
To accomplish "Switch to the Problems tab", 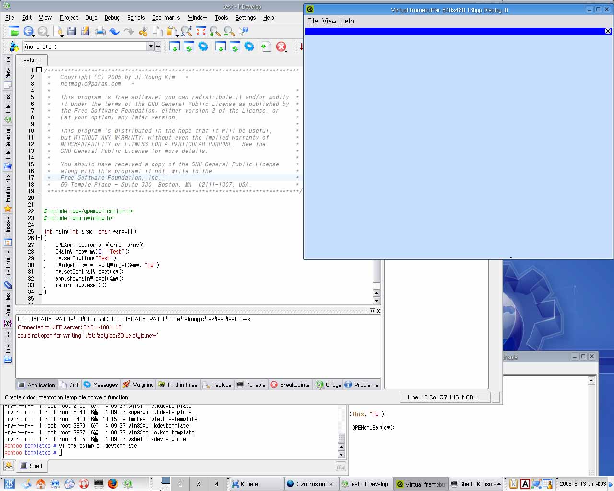I will click(361, 385).
